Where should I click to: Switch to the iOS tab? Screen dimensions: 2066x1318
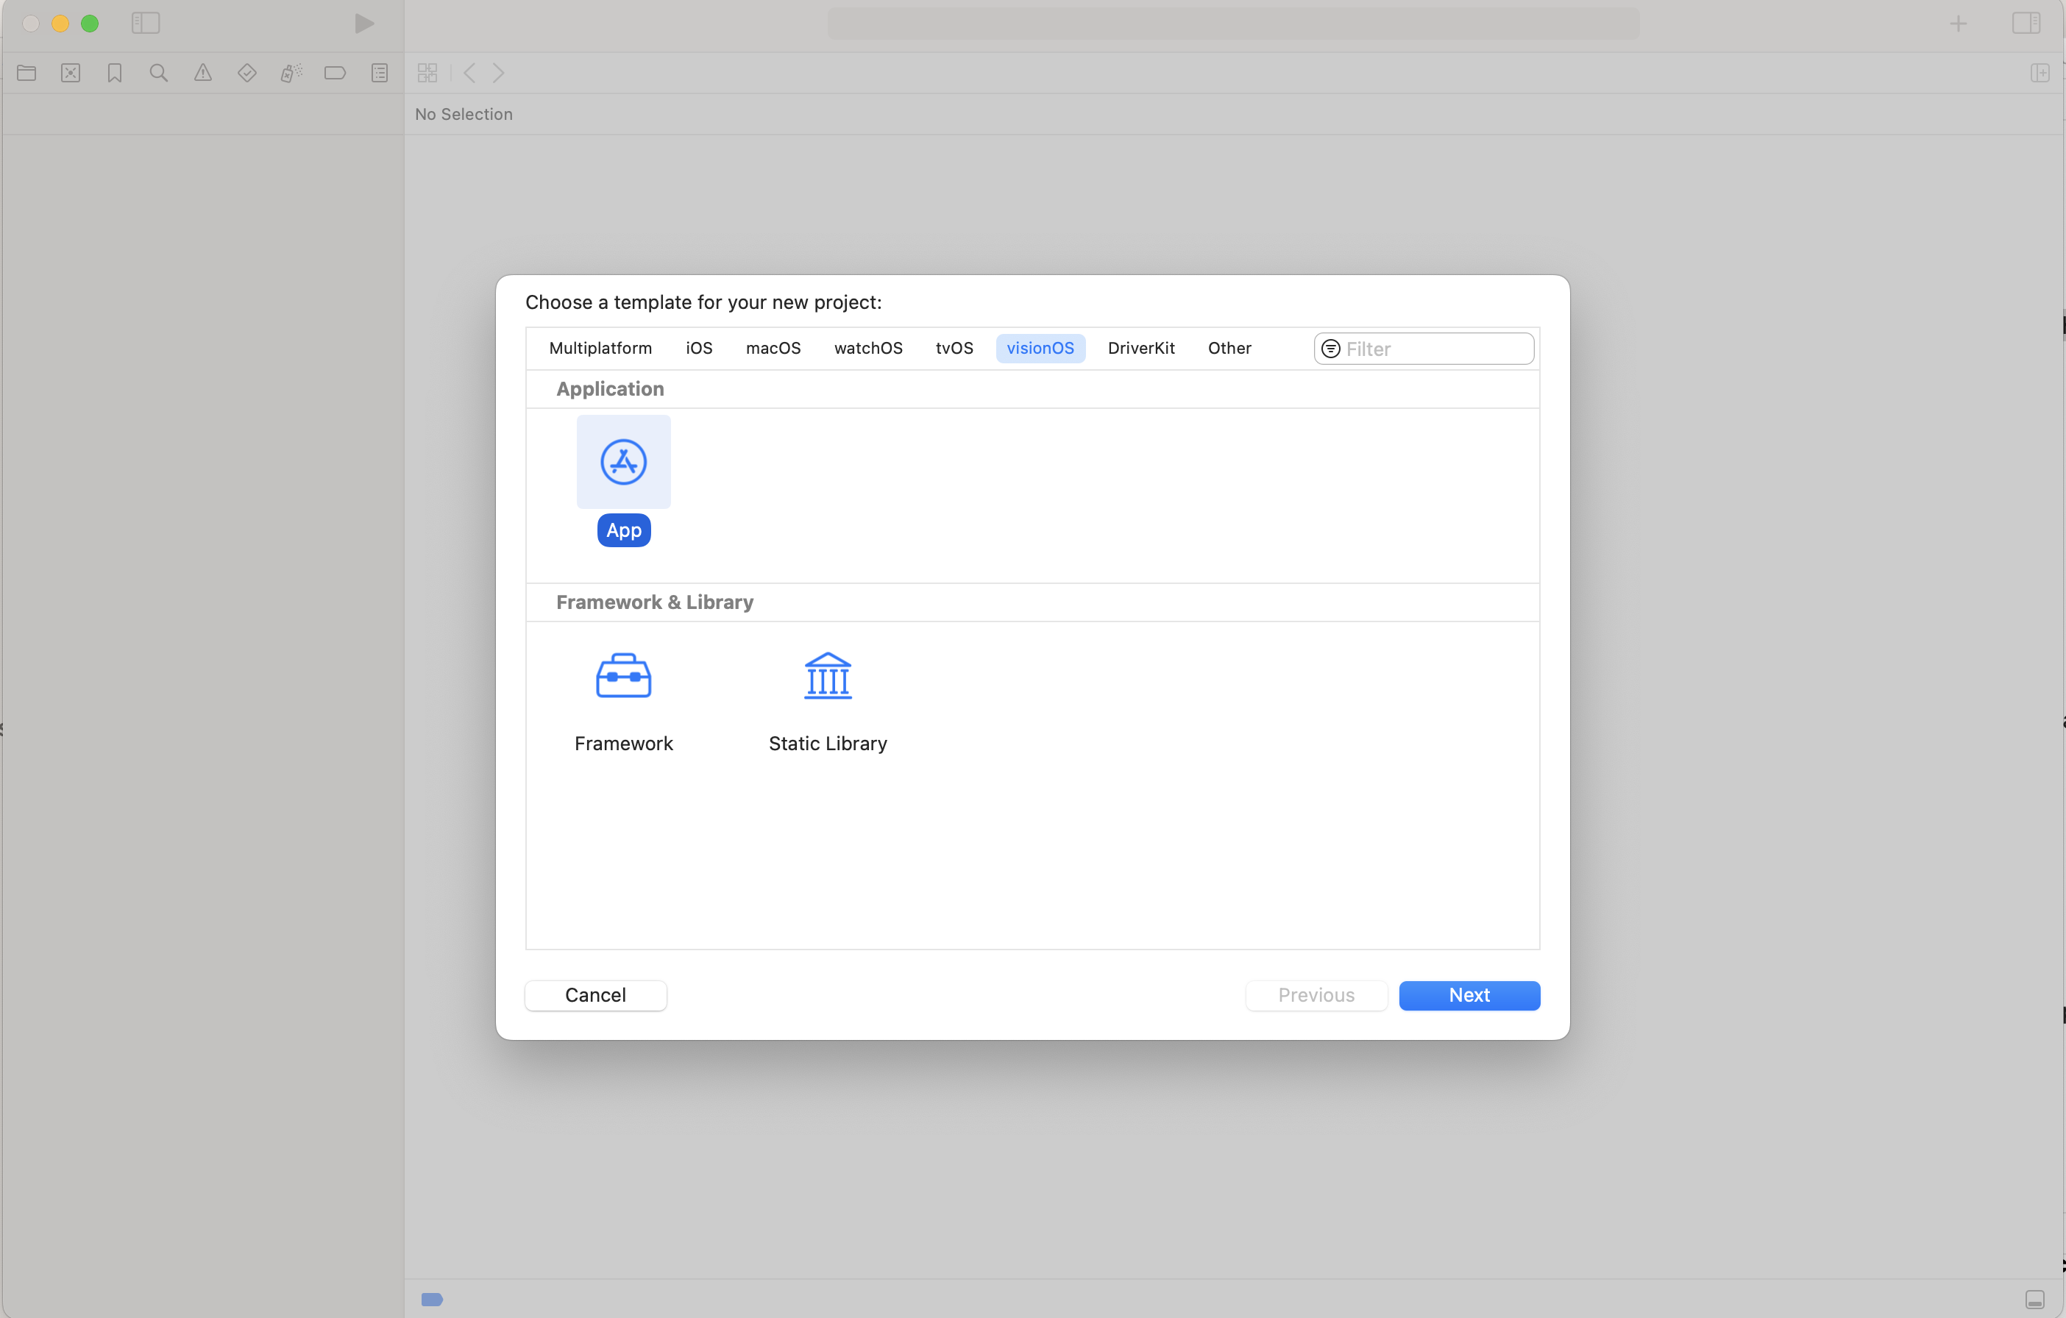pos(699,348)
